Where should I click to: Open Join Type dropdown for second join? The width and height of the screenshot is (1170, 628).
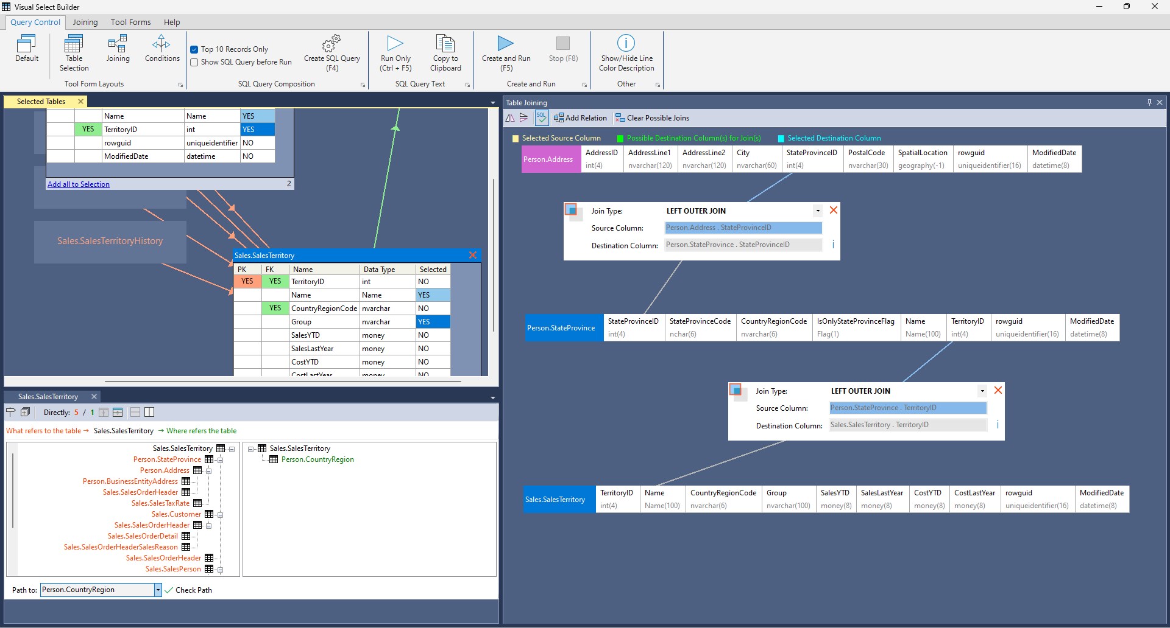(982, 391)
